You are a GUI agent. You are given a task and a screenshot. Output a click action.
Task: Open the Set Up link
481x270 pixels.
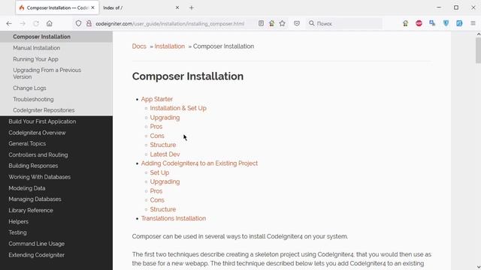pyautogui.click(x=159, y=172)
